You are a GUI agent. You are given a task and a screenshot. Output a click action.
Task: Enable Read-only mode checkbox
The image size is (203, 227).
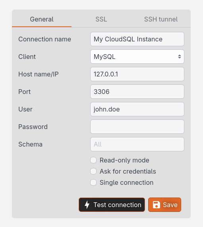tap(93, 160)
